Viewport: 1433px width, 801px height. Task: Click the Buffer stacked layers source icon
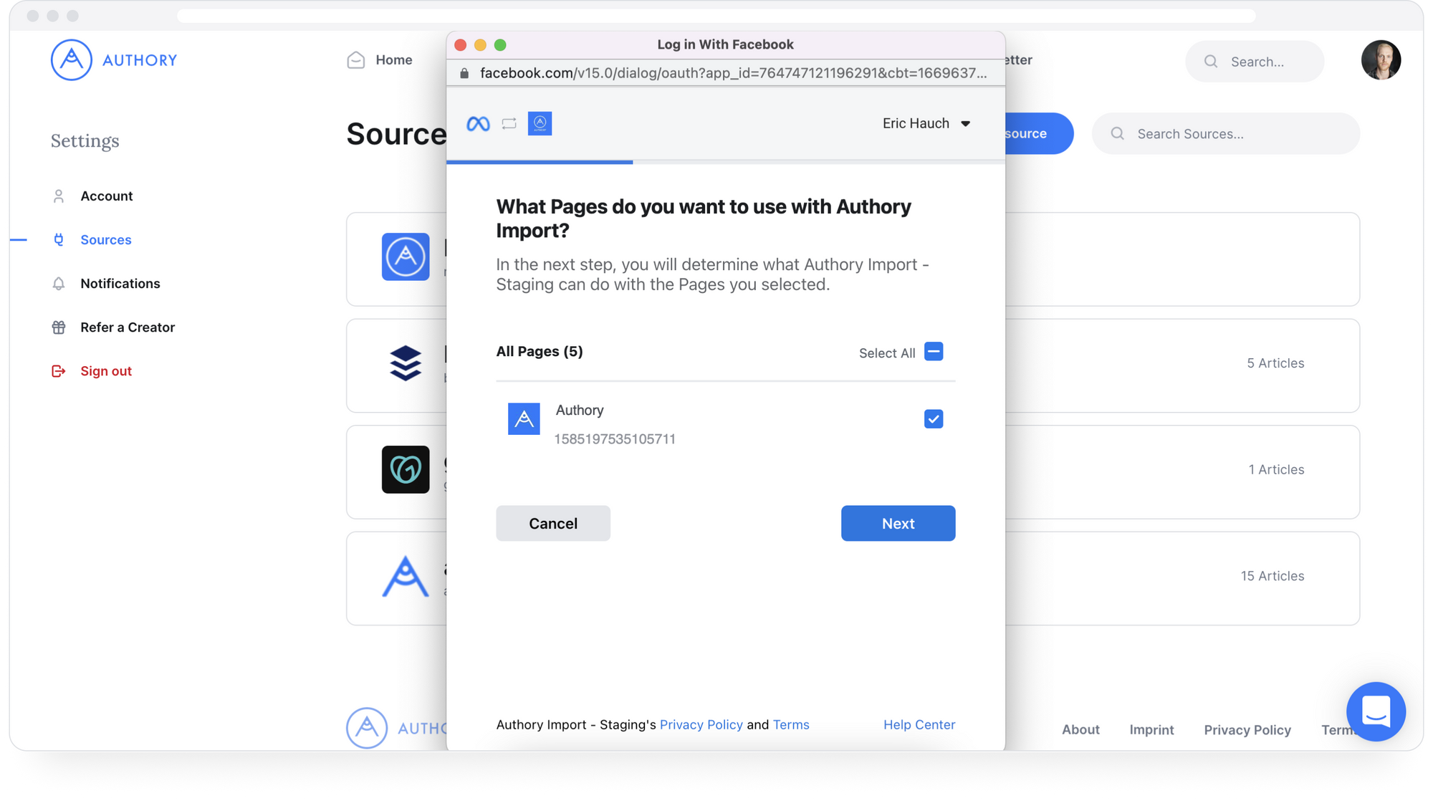click(406, 363)
